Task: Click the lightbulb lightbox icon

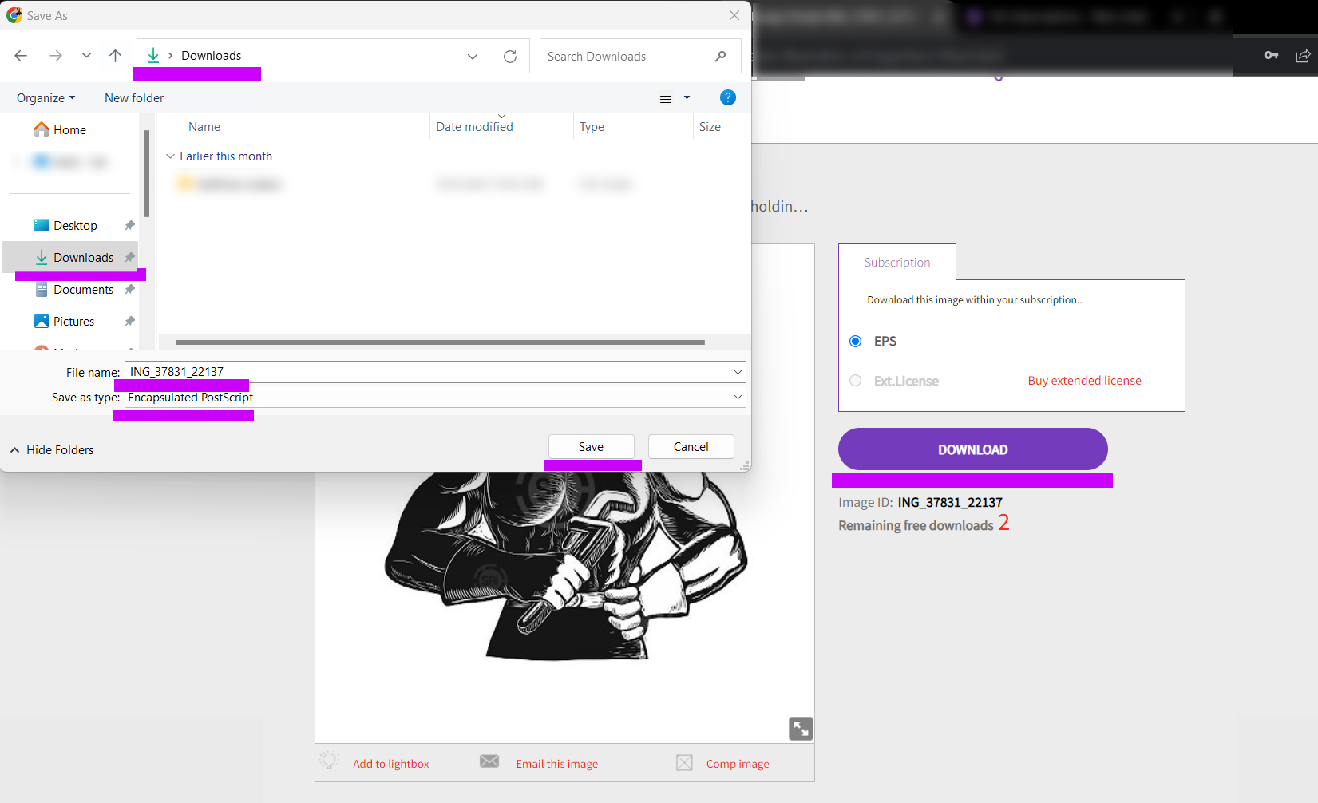Action: [x=330, y=761]
